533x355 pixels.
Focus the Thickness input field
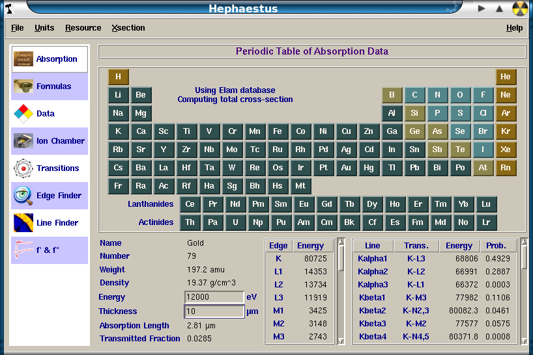point(214,311)
